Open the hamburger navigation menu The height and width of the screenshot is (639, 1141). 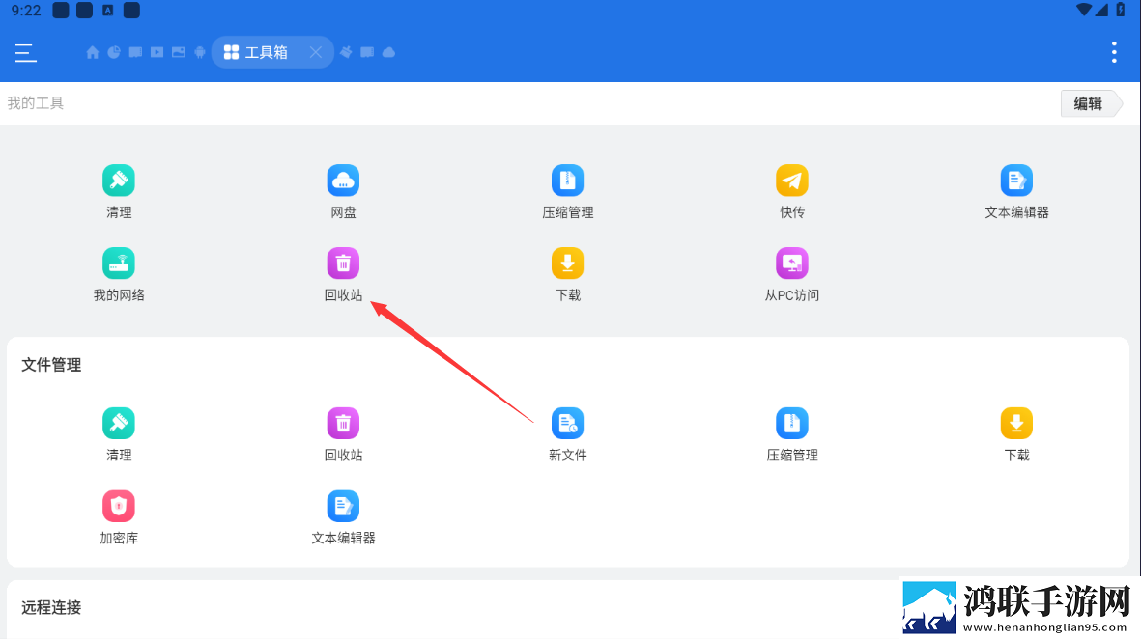(25, 52)
